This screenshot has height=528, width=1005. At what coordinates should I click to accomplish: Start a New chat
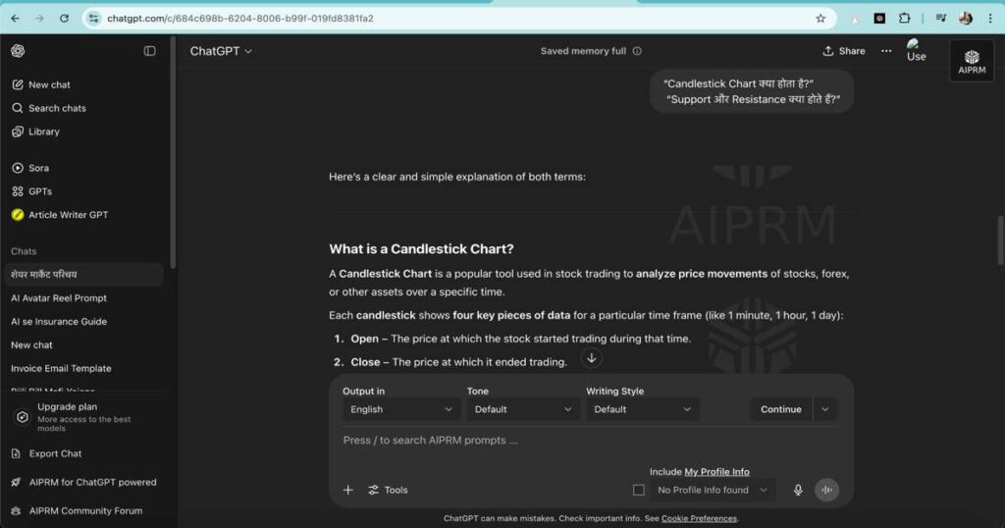pyautogui.click(x=49, y=84)
